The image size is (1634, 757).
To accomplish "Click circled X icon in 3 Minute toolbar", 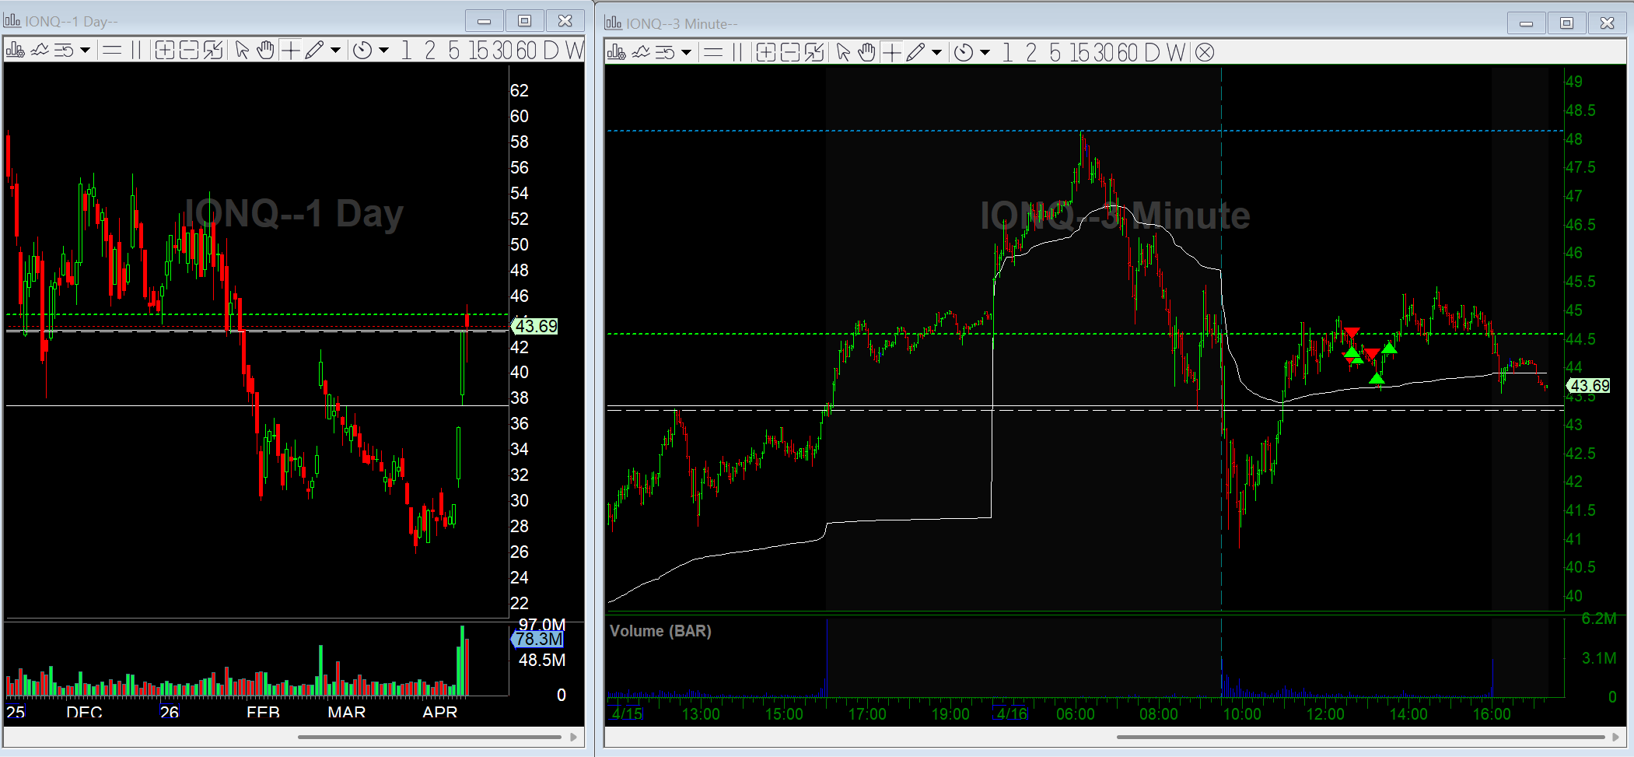I will point(1205,52).
